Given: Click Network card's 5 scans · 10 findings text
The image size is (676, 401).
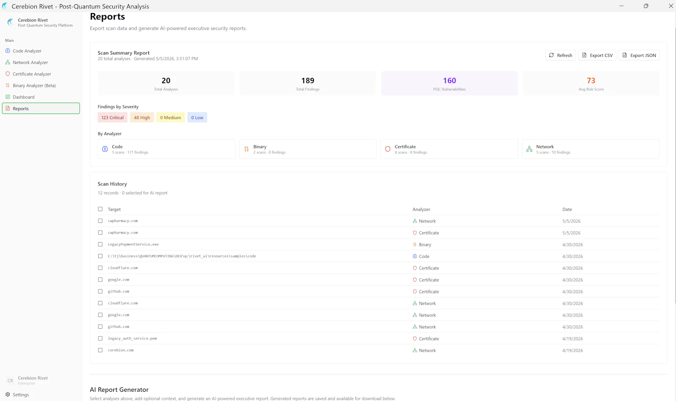Looking at the screenshot, I should [553, 153].
